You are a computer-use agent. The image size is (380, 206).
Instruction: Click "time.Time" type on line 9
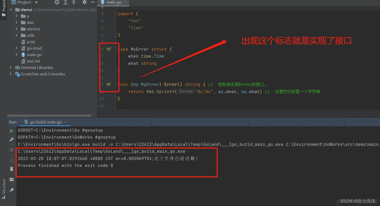click(x=153, y=56)
